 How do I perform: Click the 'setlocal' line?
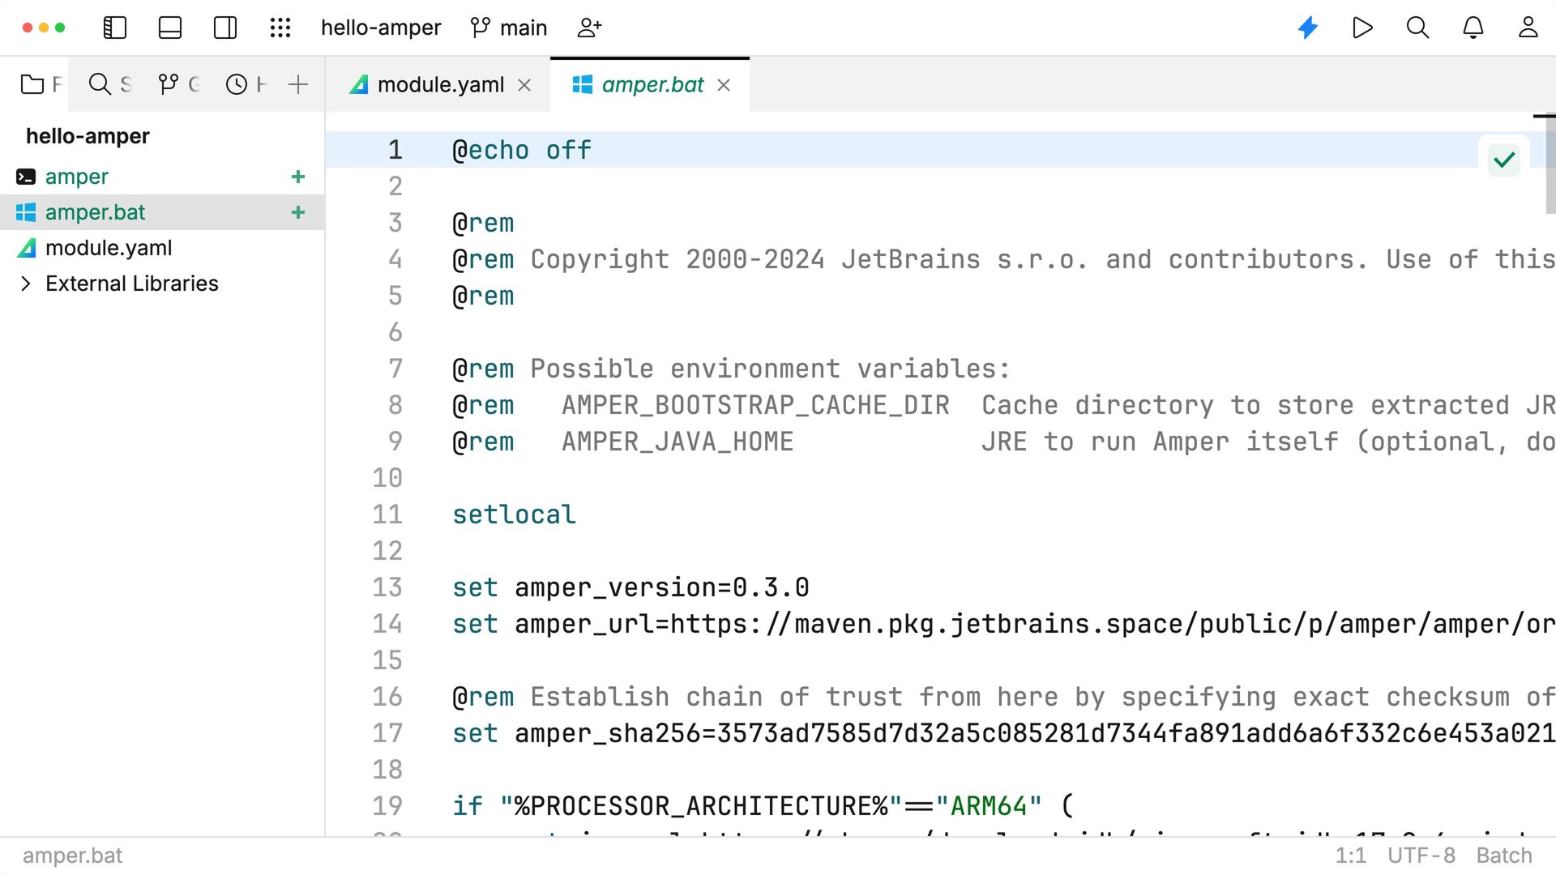click(x=514, y=514)
